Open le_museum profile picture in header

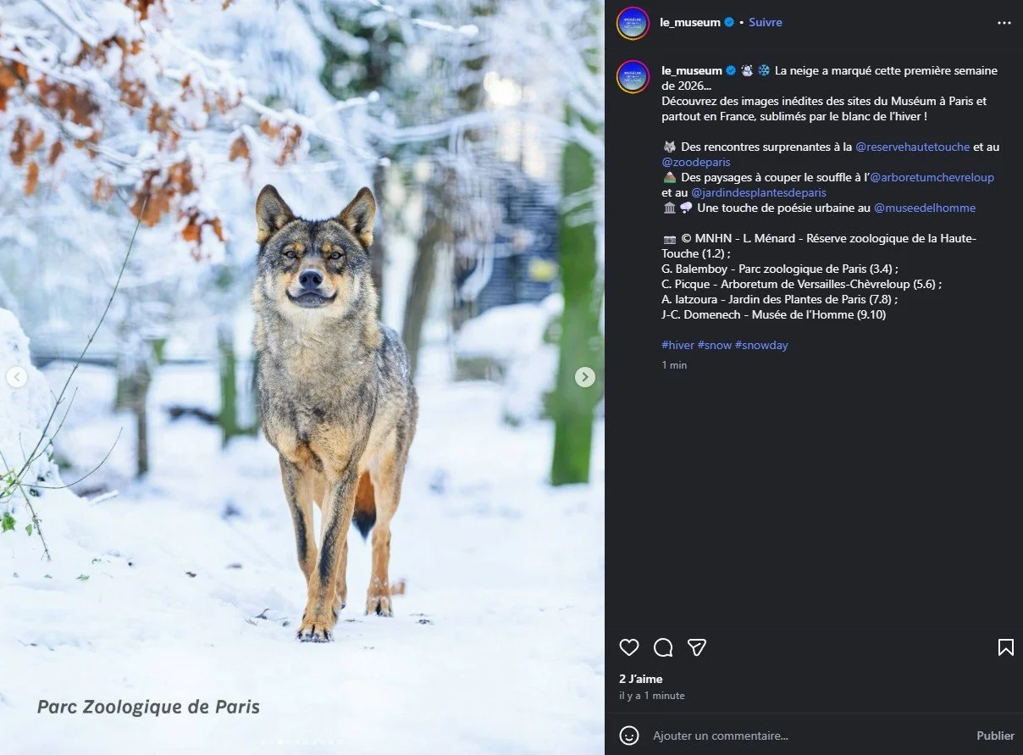[633, 23]
